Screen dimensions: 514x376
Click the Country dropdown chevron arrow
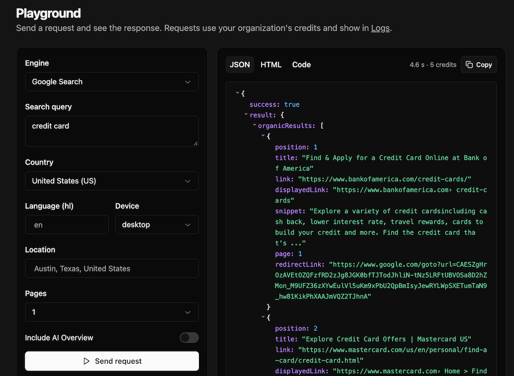pos(188,181)
